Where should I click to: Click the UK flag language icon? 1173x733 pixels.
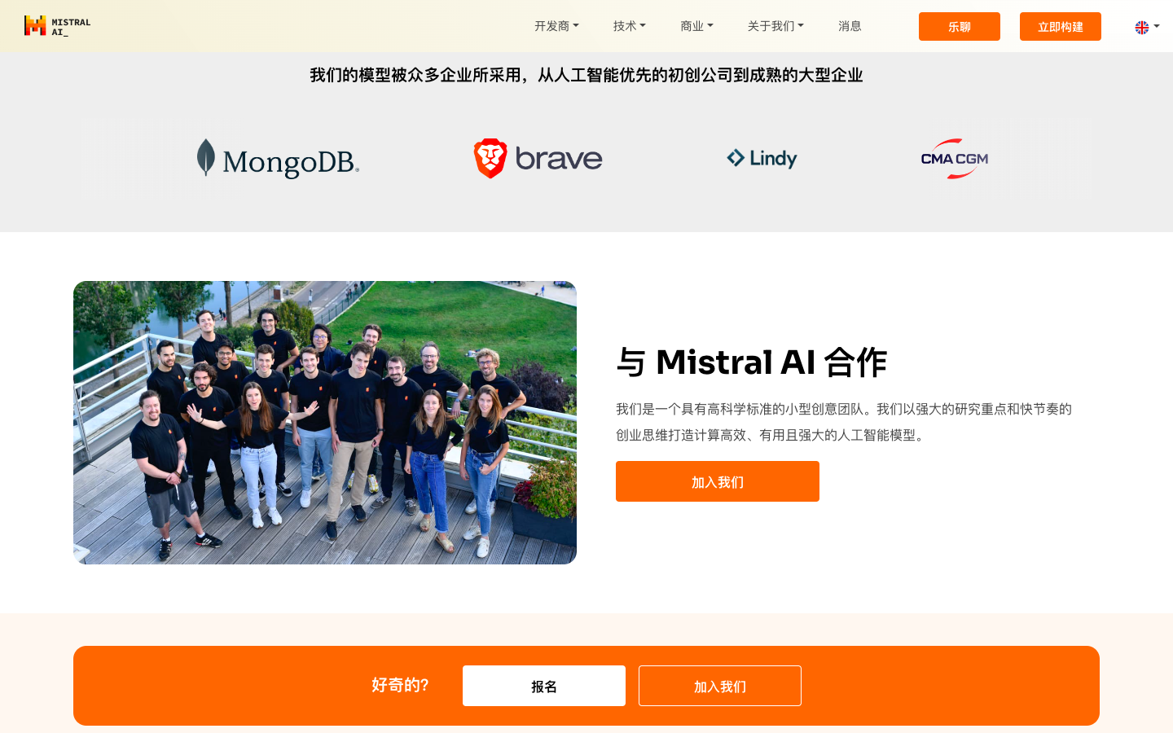point(1142,27)
